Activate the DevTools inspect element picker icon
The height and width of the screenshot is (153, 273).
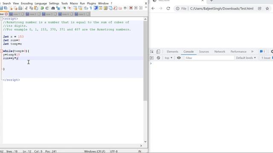(x=152, y=51)
